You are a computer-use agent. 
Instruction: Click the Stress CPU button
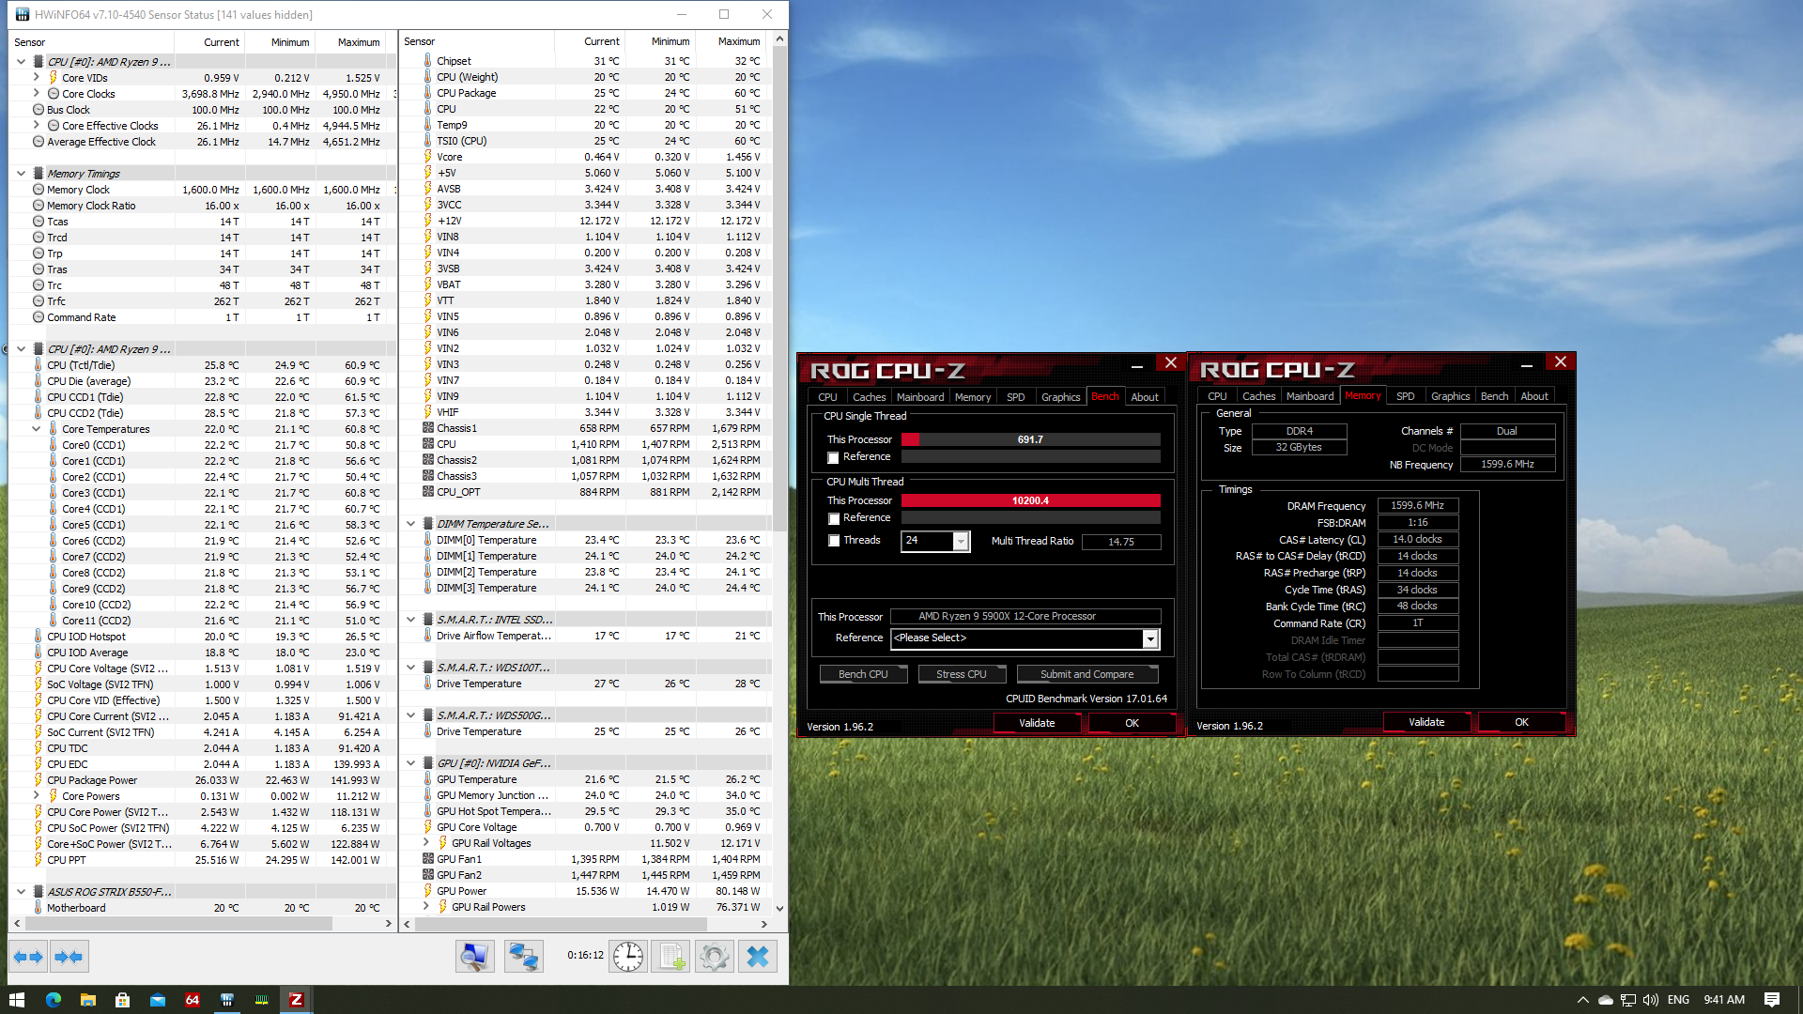(961, 674)
